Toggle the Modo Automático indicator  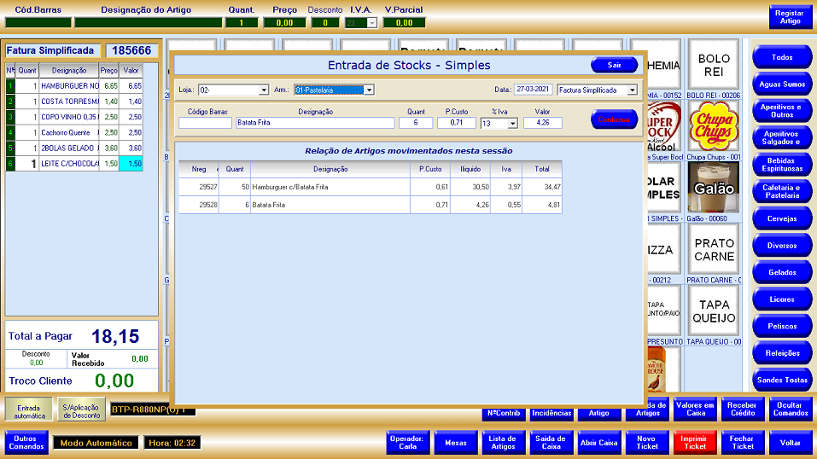[x=95, y=444]
